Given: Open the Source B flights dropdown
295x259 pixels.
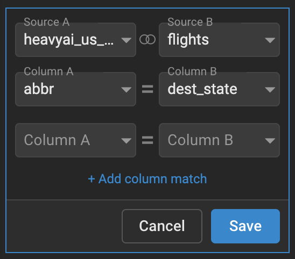Looking at the screenshot, I should (x=219, y=40).
